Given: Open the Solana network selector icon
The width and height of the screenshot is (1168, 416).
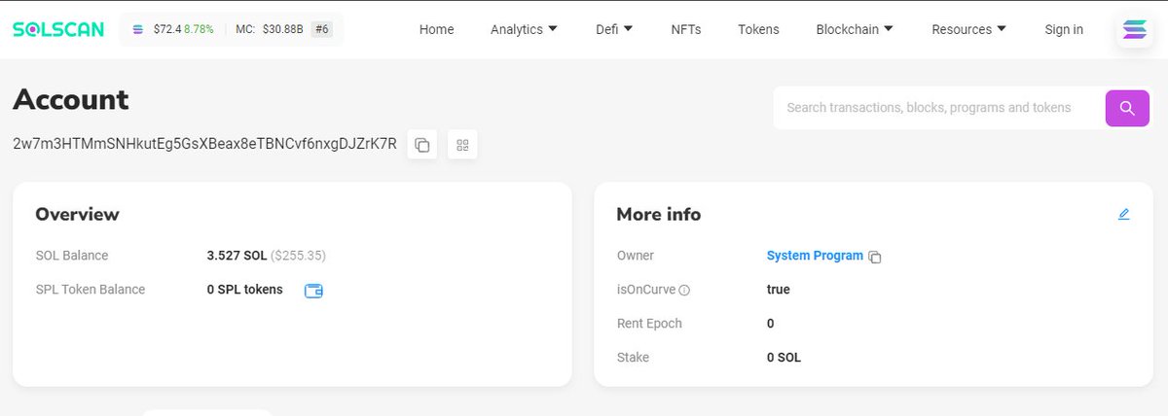Looking at the screenshot, I should (1135, 29).
